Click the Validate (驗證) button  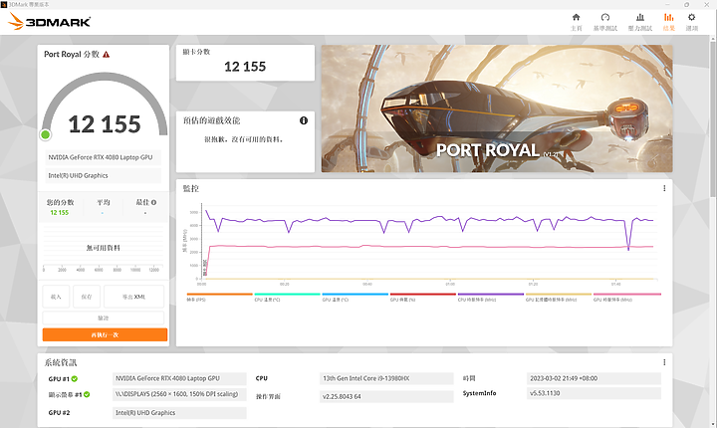pyautogui.click(x=104, y=318)
